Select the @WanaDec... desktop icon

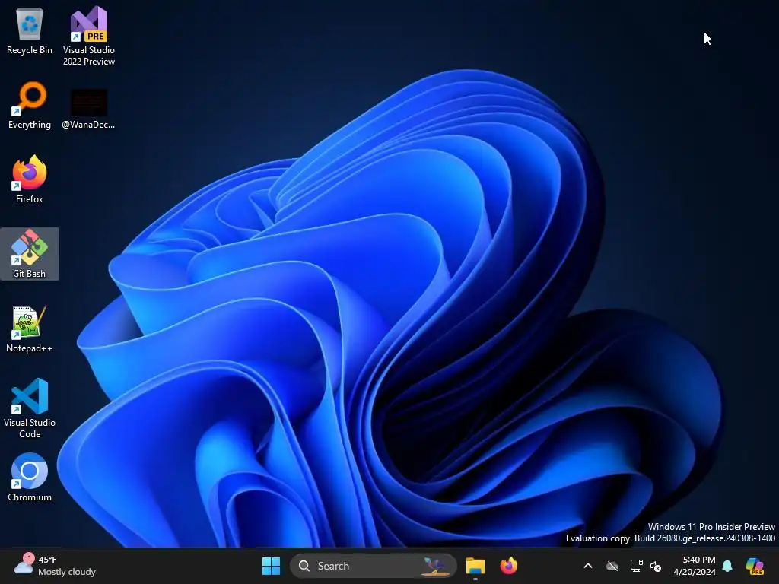(88, 109)
